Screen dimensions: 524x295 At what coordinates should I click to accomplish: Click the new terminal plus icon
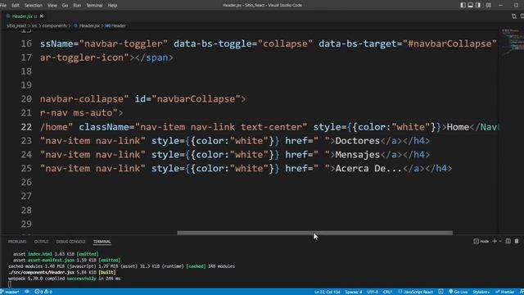point(495,241)
